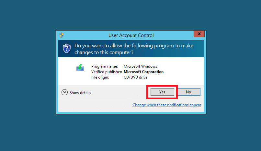Click the 'changes to this computer?' banner line

(x=104, y=52)
